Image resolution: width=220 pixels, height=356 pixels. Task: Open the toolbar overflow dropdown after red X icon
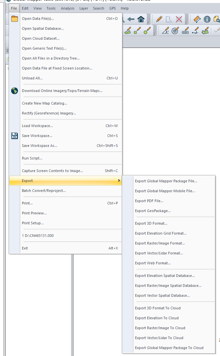[x=186, y=22]
